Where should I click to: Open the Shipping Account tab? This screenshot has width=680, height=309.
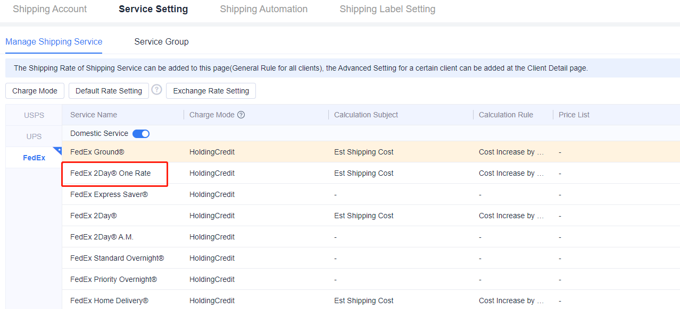click(49, 9)
